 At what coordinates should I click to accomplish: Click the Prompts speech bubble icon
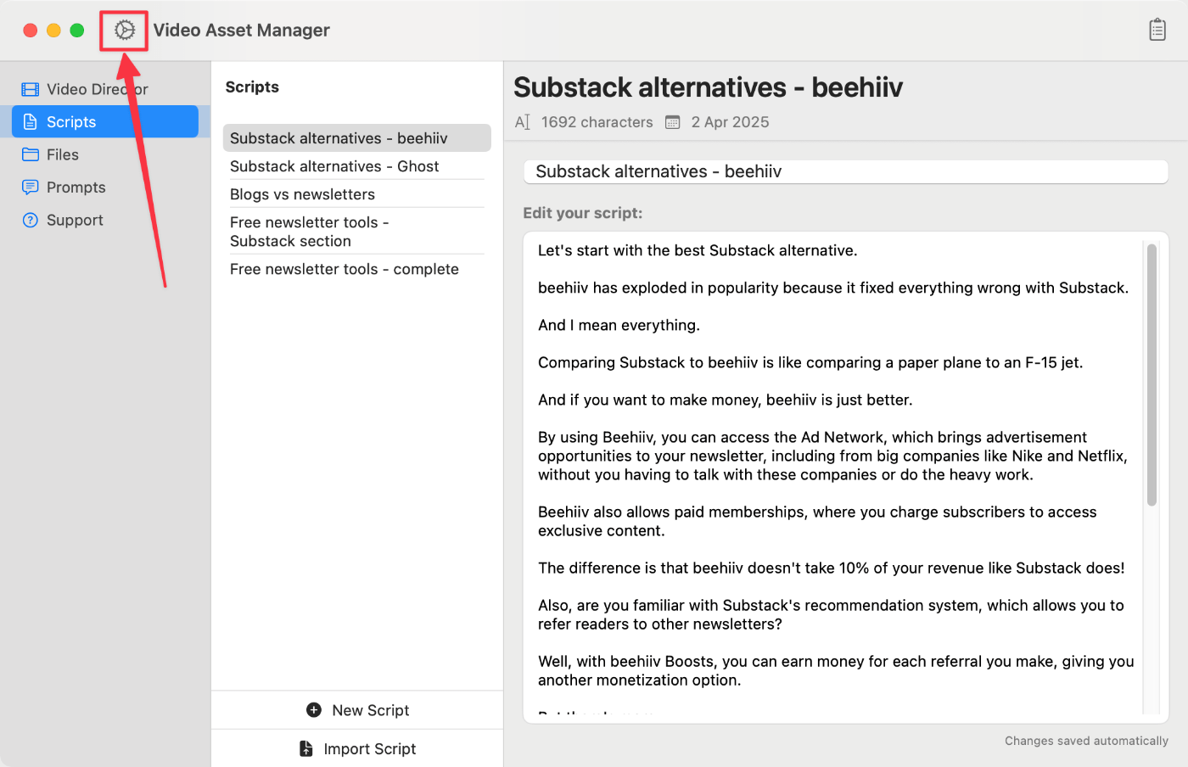(31, 187)
